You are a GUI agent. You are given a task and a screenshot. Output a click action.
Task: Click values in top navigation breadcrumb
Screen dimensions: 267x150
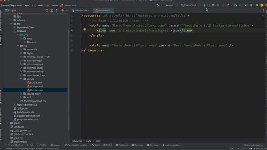(55, 5)
